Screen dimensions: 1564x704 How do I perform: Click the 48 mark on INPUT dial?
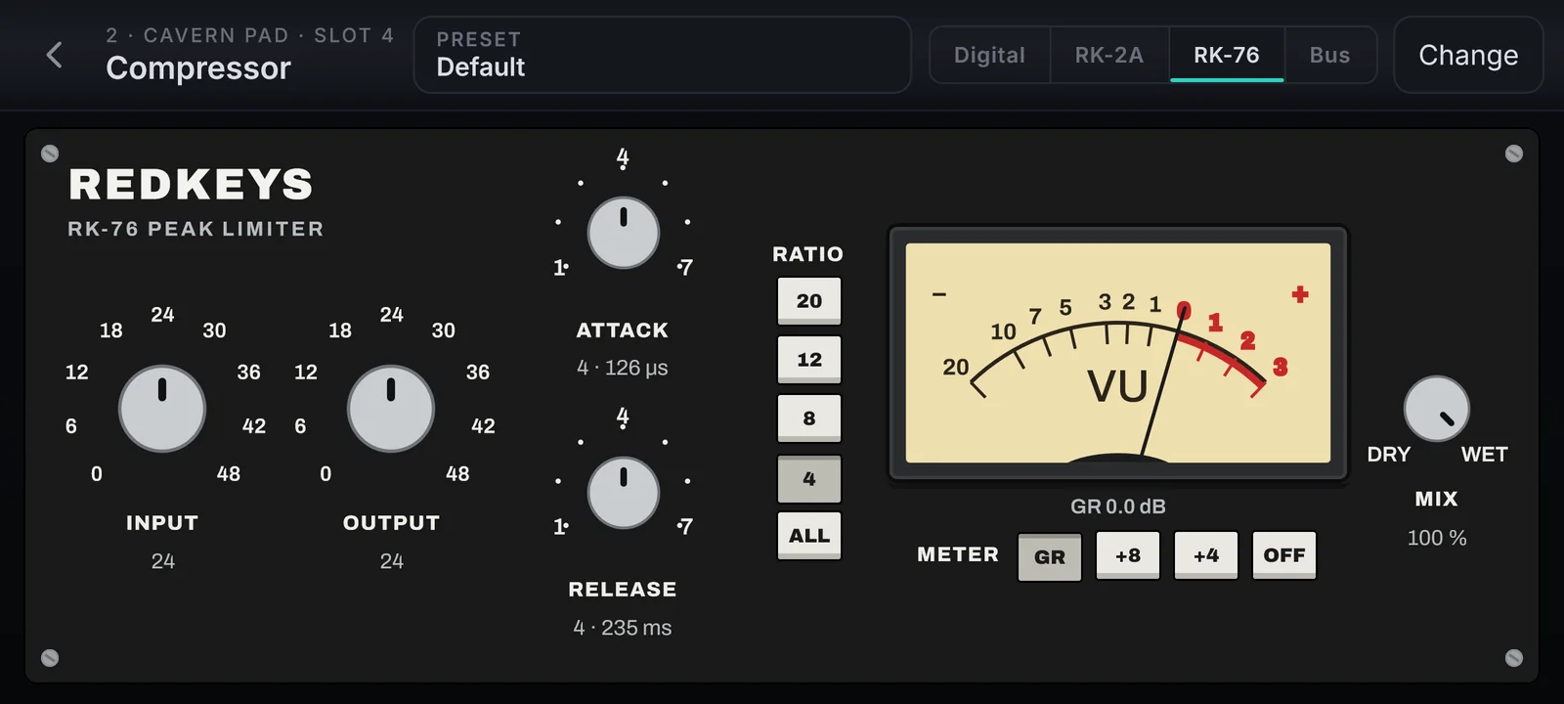click(x=229, y=474)
